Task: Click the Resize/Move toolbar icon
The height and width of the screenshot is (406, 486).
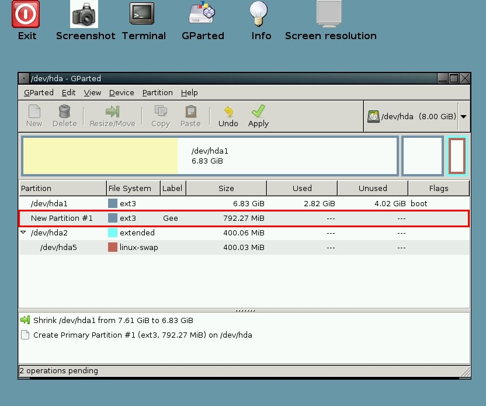Action: pos(113,116)
